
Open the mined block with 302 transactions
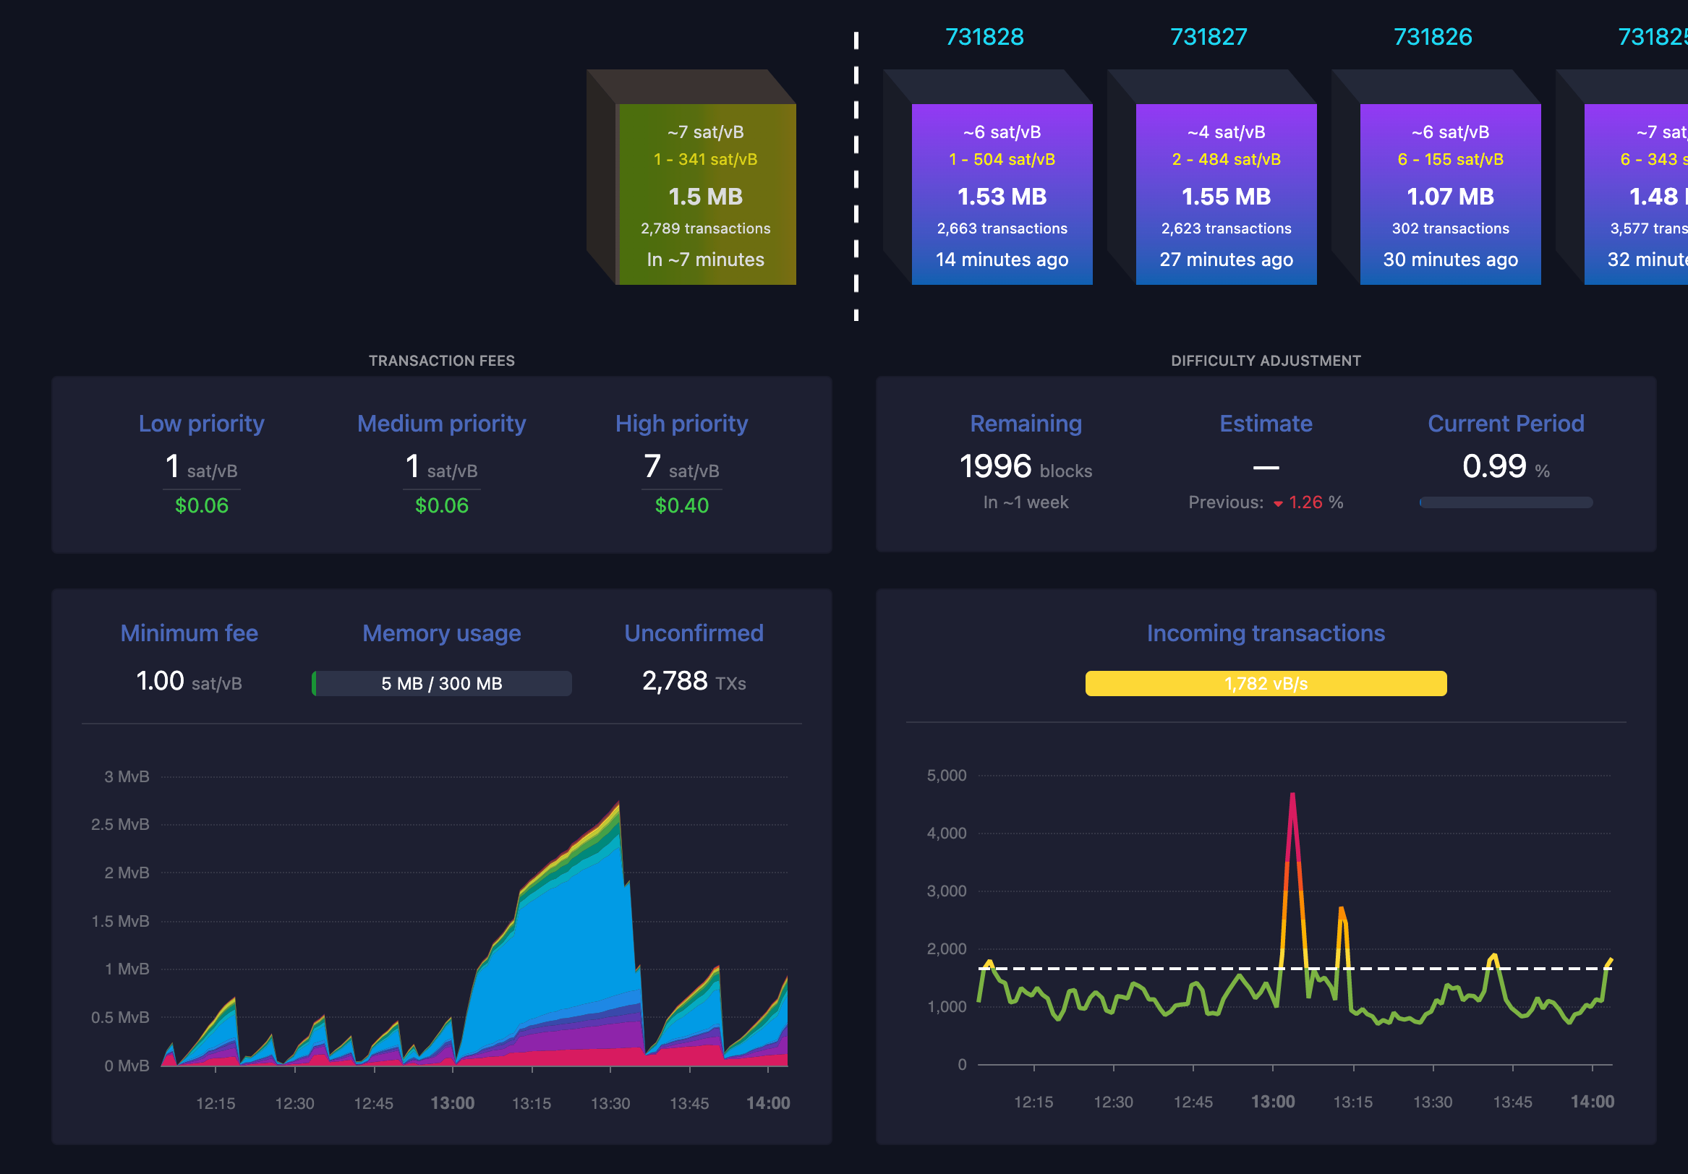click(x=1451, y=194)
